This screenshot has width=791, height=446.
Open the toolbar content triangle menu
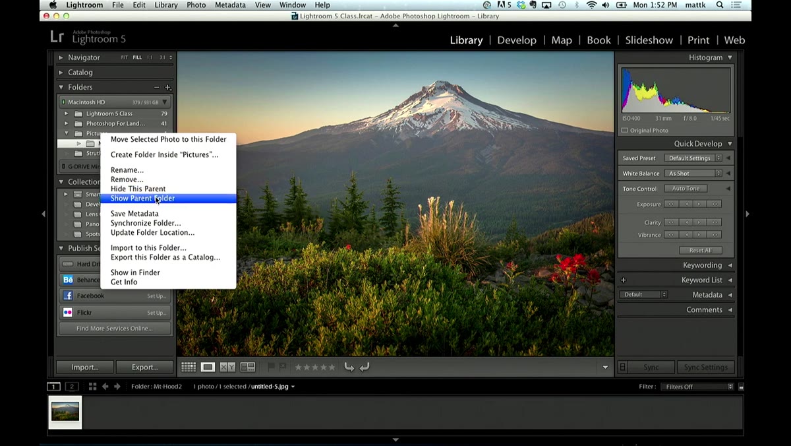(605, 367)
